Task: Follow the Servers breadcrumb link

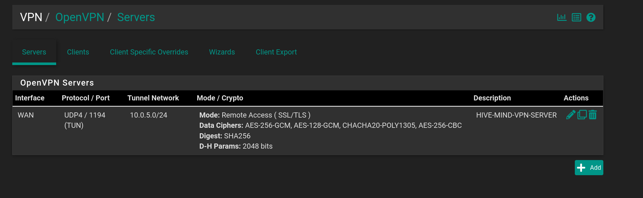Action: (136, 17)
